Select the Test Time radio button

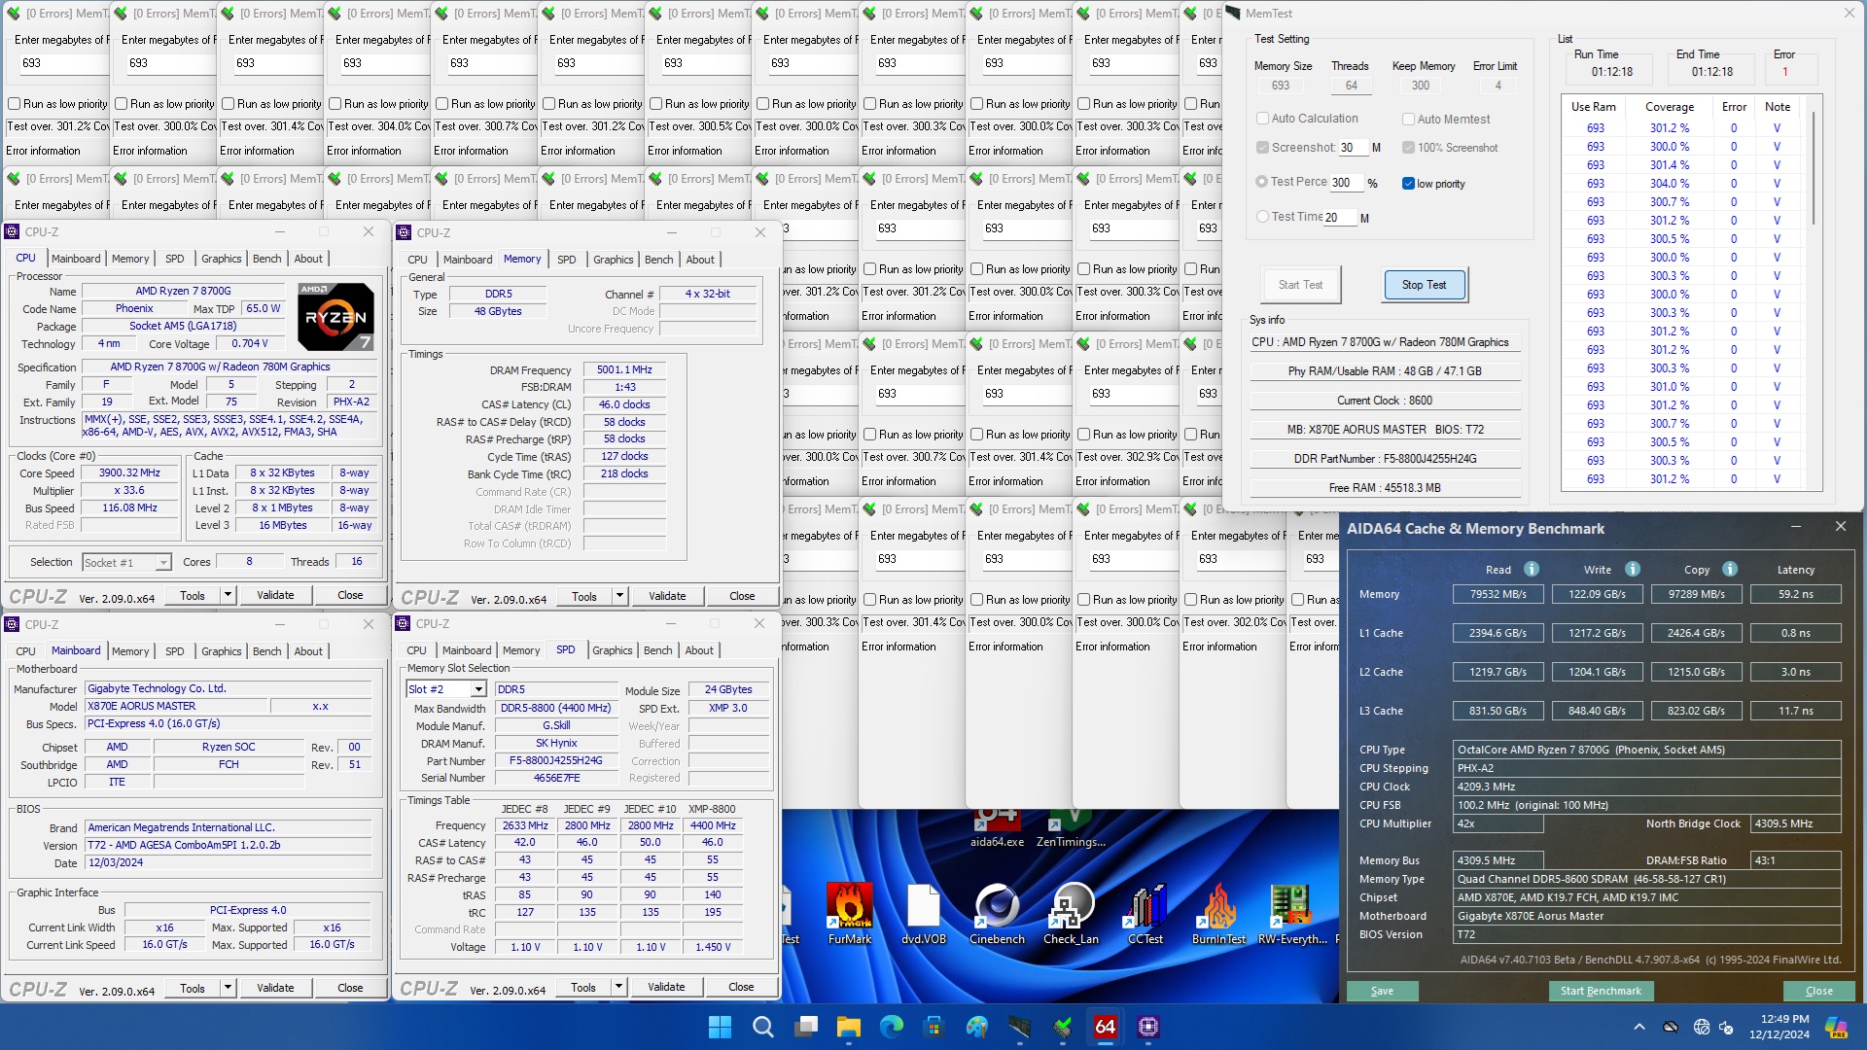click(1262, 217)
